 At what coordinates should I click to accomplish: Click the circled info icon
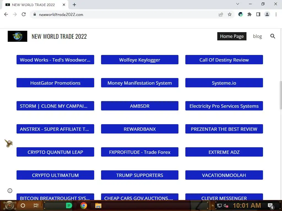pyautogui.click(x=10, y=191)
